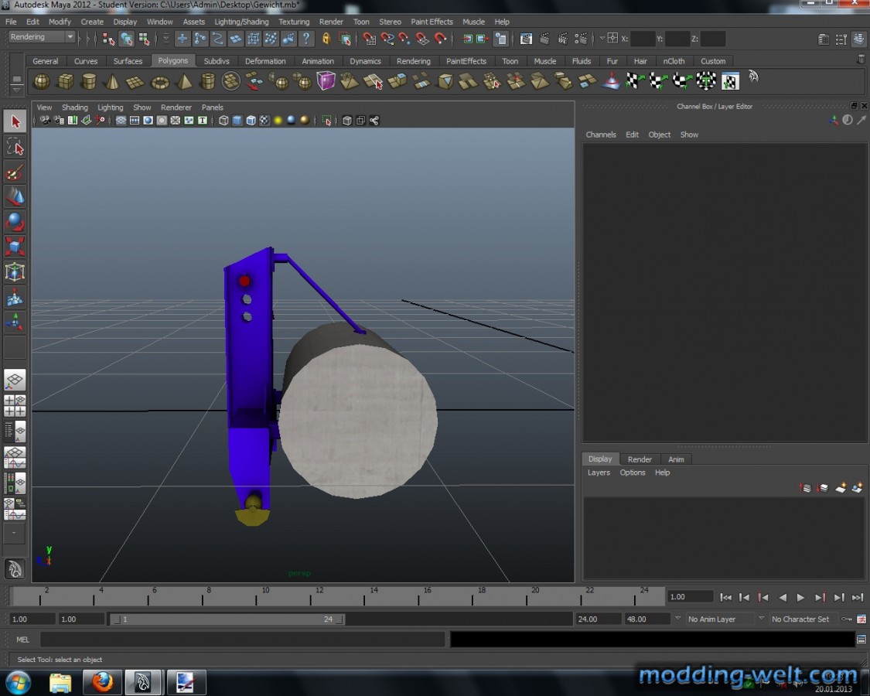This screenshot has width=870, height=696.
Task: Click the purple cube shelf icon
Action: coord(326,82)
